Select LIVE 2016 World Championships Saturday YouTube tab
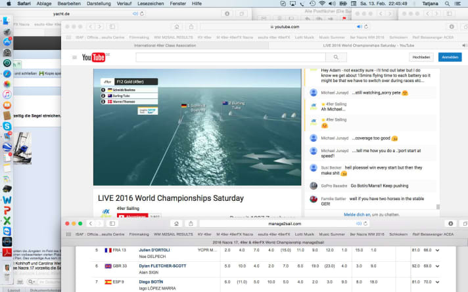Image resolution: width=468 pixels, height=292 pixels. (x=368, y=45)
